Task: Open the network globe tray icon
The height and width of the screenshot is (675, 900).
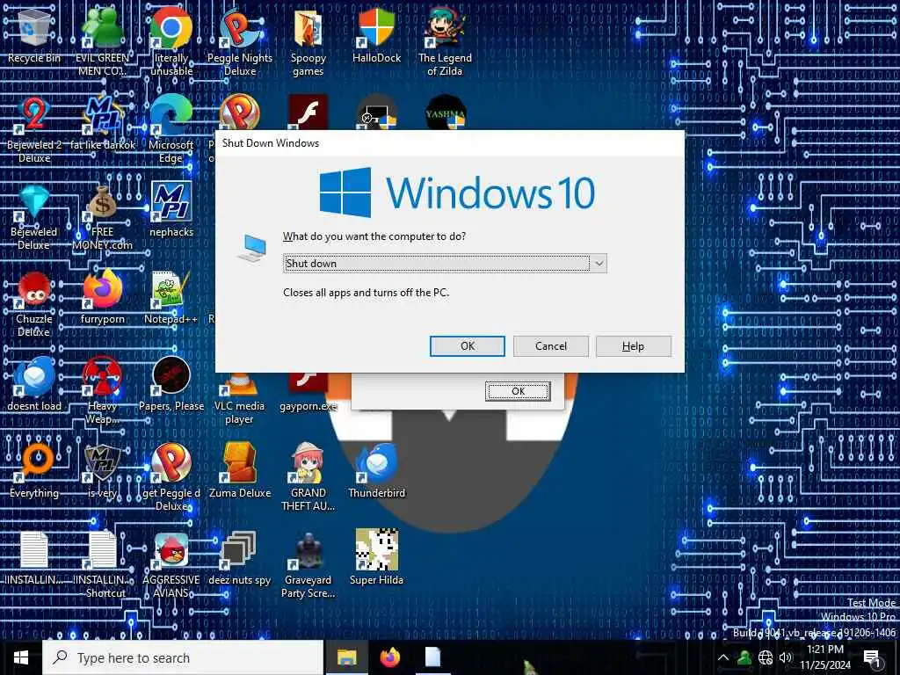Action: [x=766, y=657]
